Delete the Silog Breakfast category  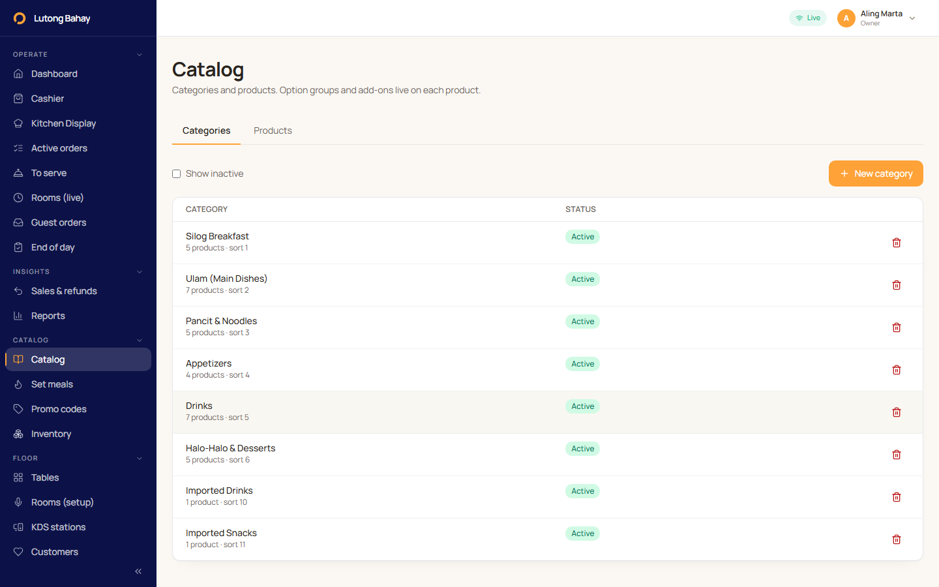point(897,243)
